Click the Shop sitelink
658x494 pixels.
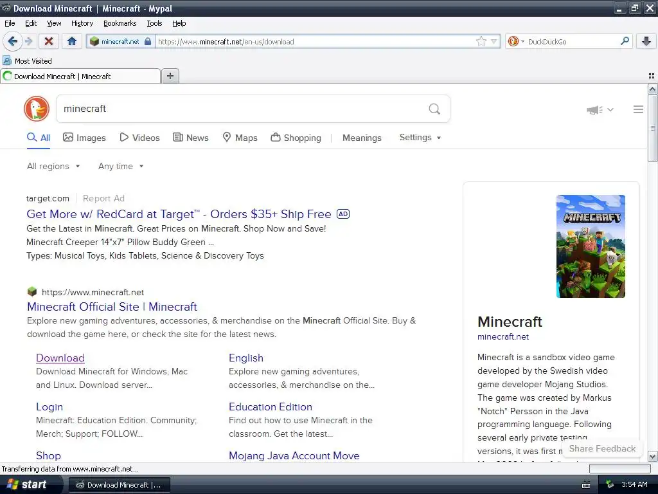(48, 455)
